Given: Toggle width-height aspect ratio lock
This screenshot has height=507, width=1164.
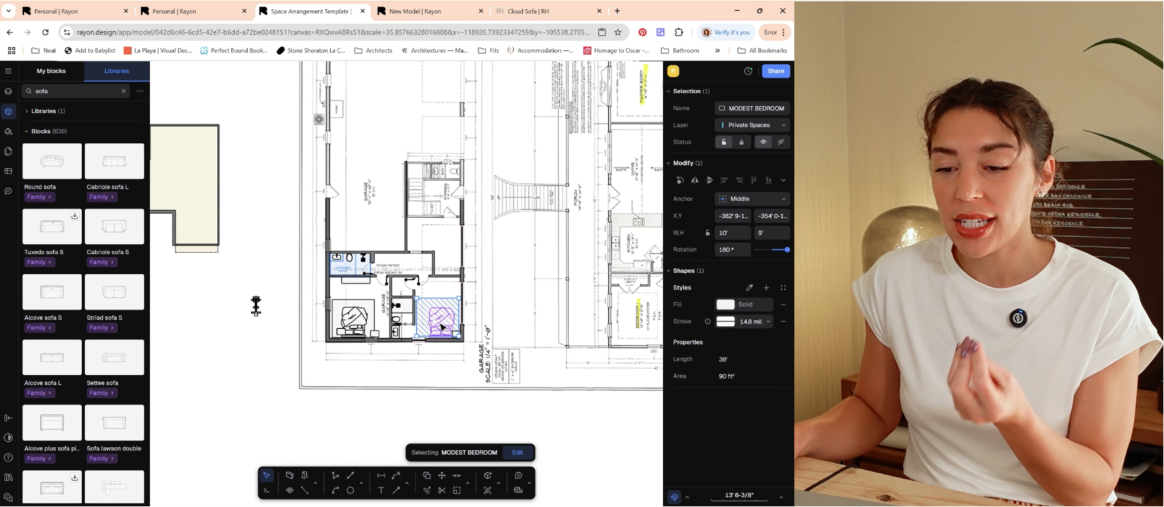Looking at the screenshot, I should point(708,233).
